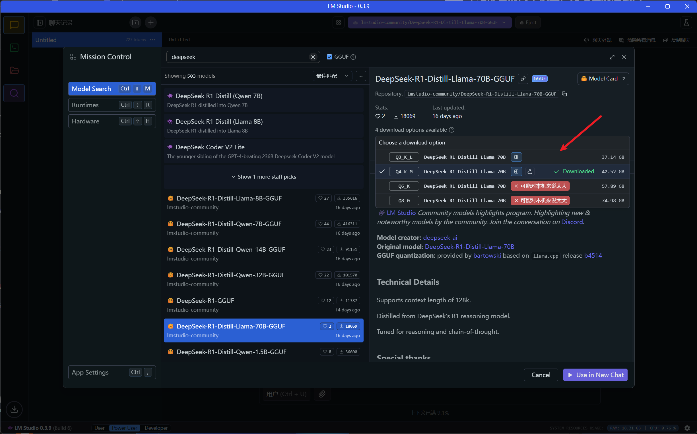The height and width of the screenshot is (434, 697).
Task: Select DeepSeek-R1-GGUF result
Action: pyautogui.click(x=264, y=305)
